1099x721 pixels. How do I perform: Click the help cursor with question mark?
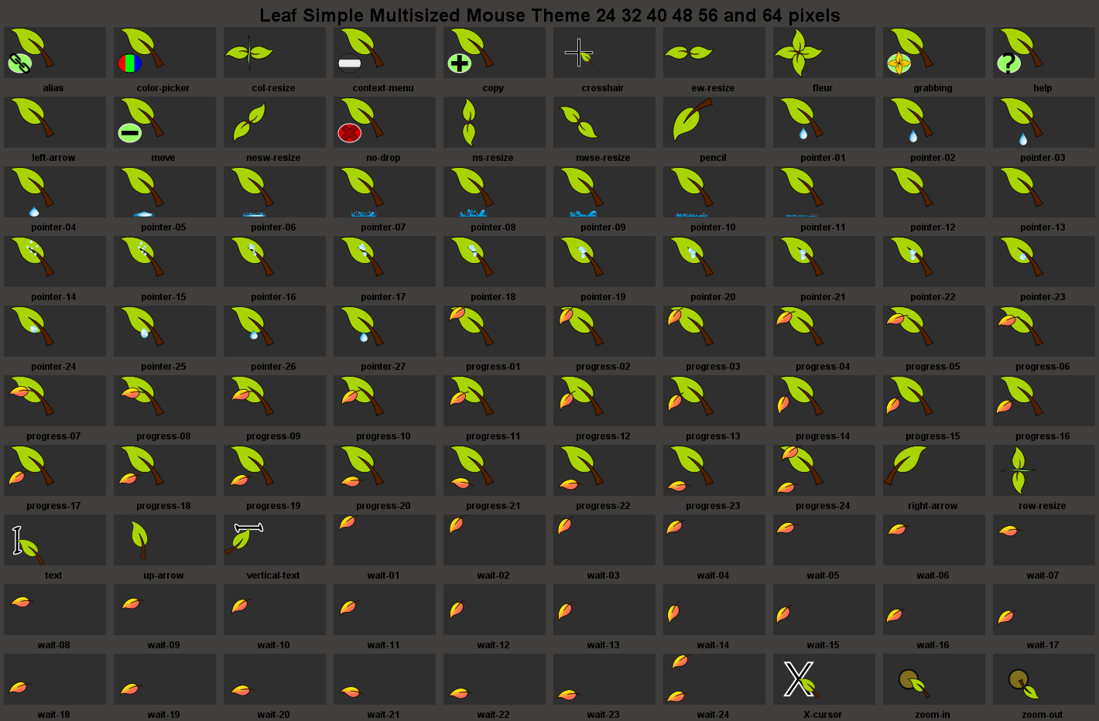point(1044,53)
